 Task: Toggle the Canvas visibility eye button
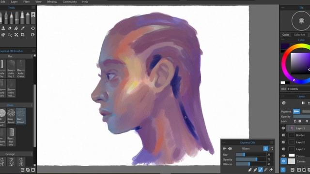click(283, 161)
